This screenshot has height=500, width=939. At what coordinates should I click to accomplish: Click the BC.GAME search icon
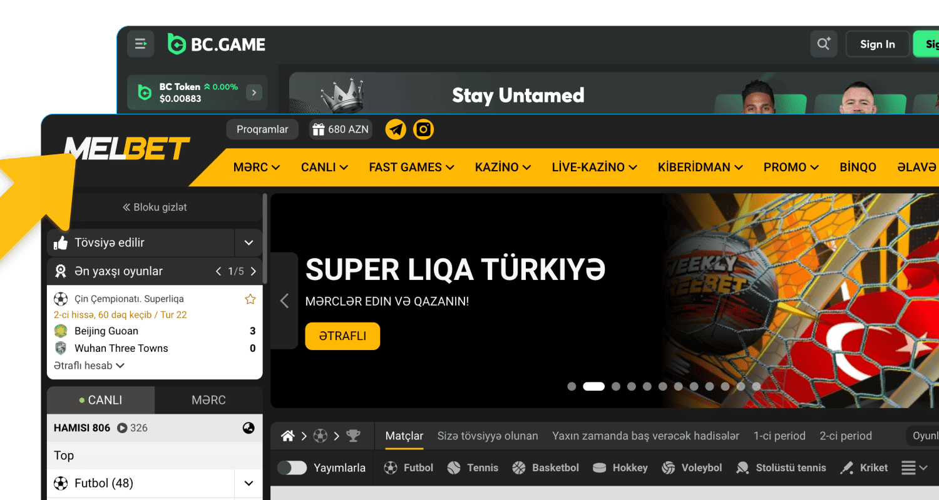(x=823, y=44)
